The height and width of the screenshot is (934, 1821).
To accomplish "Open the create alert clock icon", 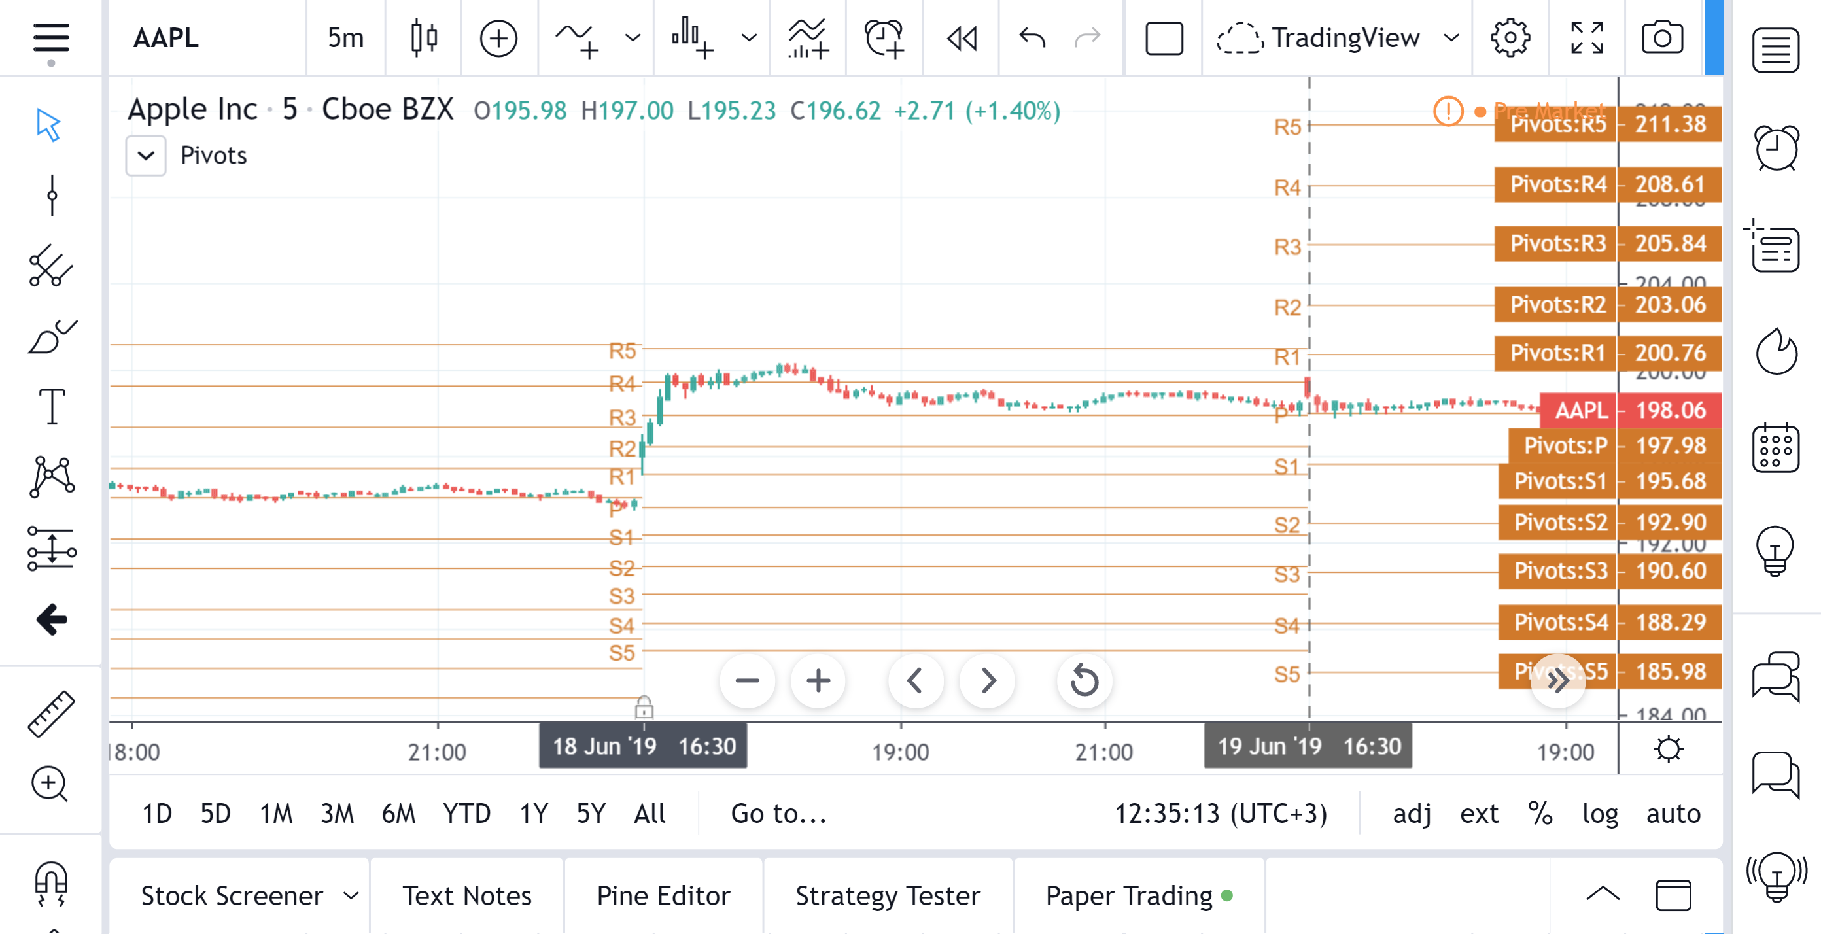I will pyautogui.click(x=884, y=38).
